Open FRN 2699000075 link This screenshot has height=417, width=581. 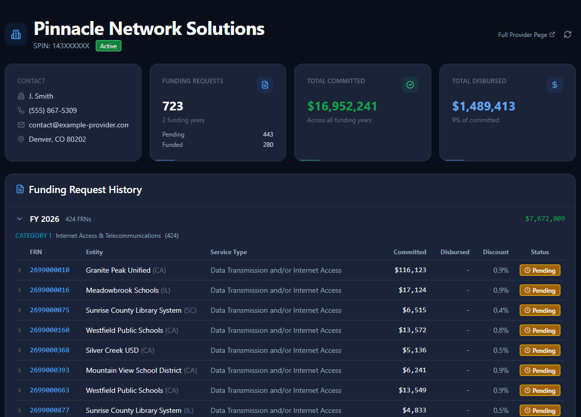(x=49, y=310)
